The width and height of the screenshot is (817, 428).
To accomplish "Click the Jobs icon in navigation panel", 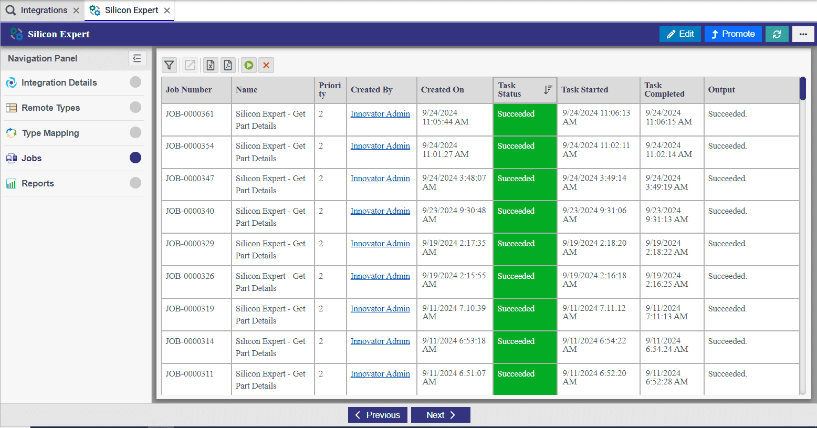I will [11, 158].
